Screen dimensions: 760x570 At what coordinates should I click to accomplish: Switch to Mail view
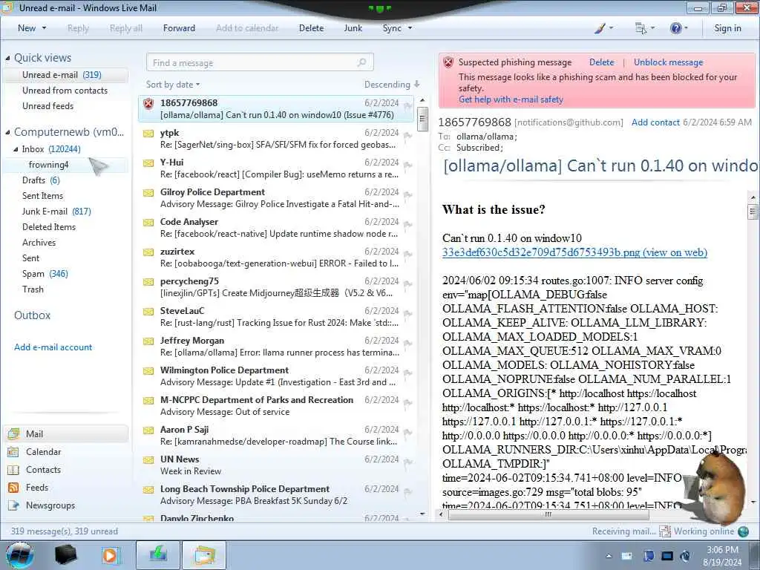coord(66,433)
